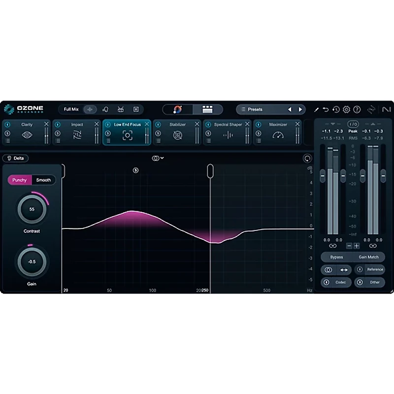
Task: Toggle Impact module power
Action: 58,125
